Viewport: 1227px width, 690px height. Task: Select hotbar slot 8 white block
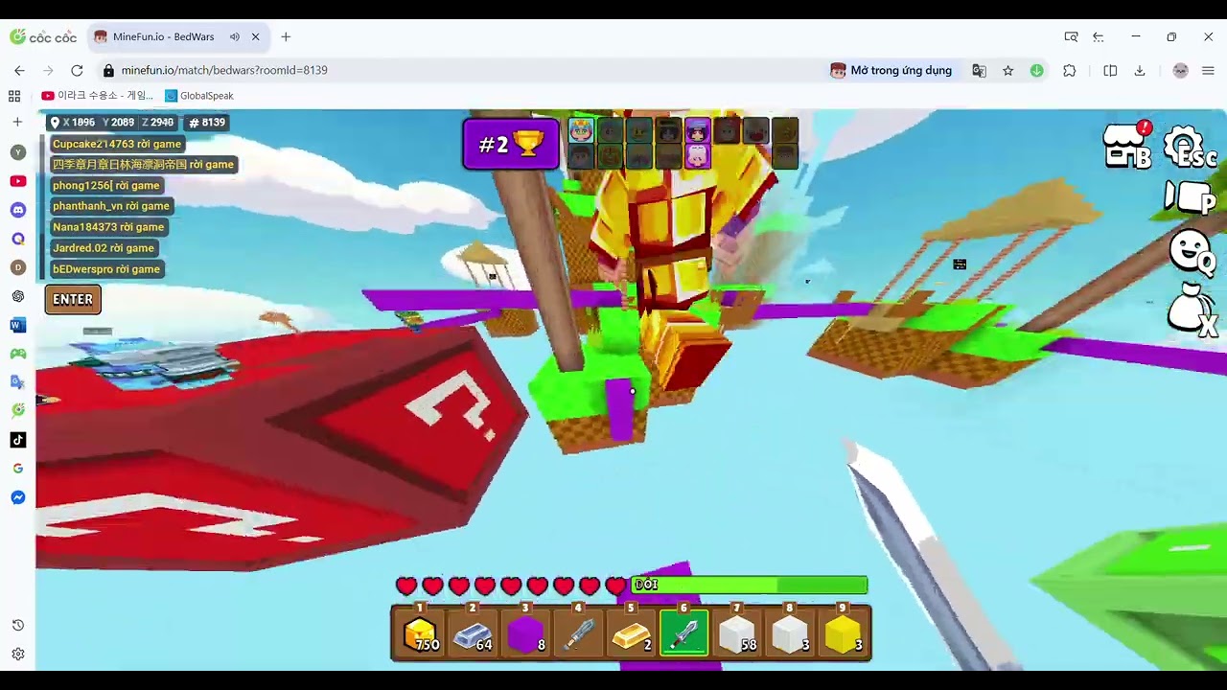click(790, 633)
